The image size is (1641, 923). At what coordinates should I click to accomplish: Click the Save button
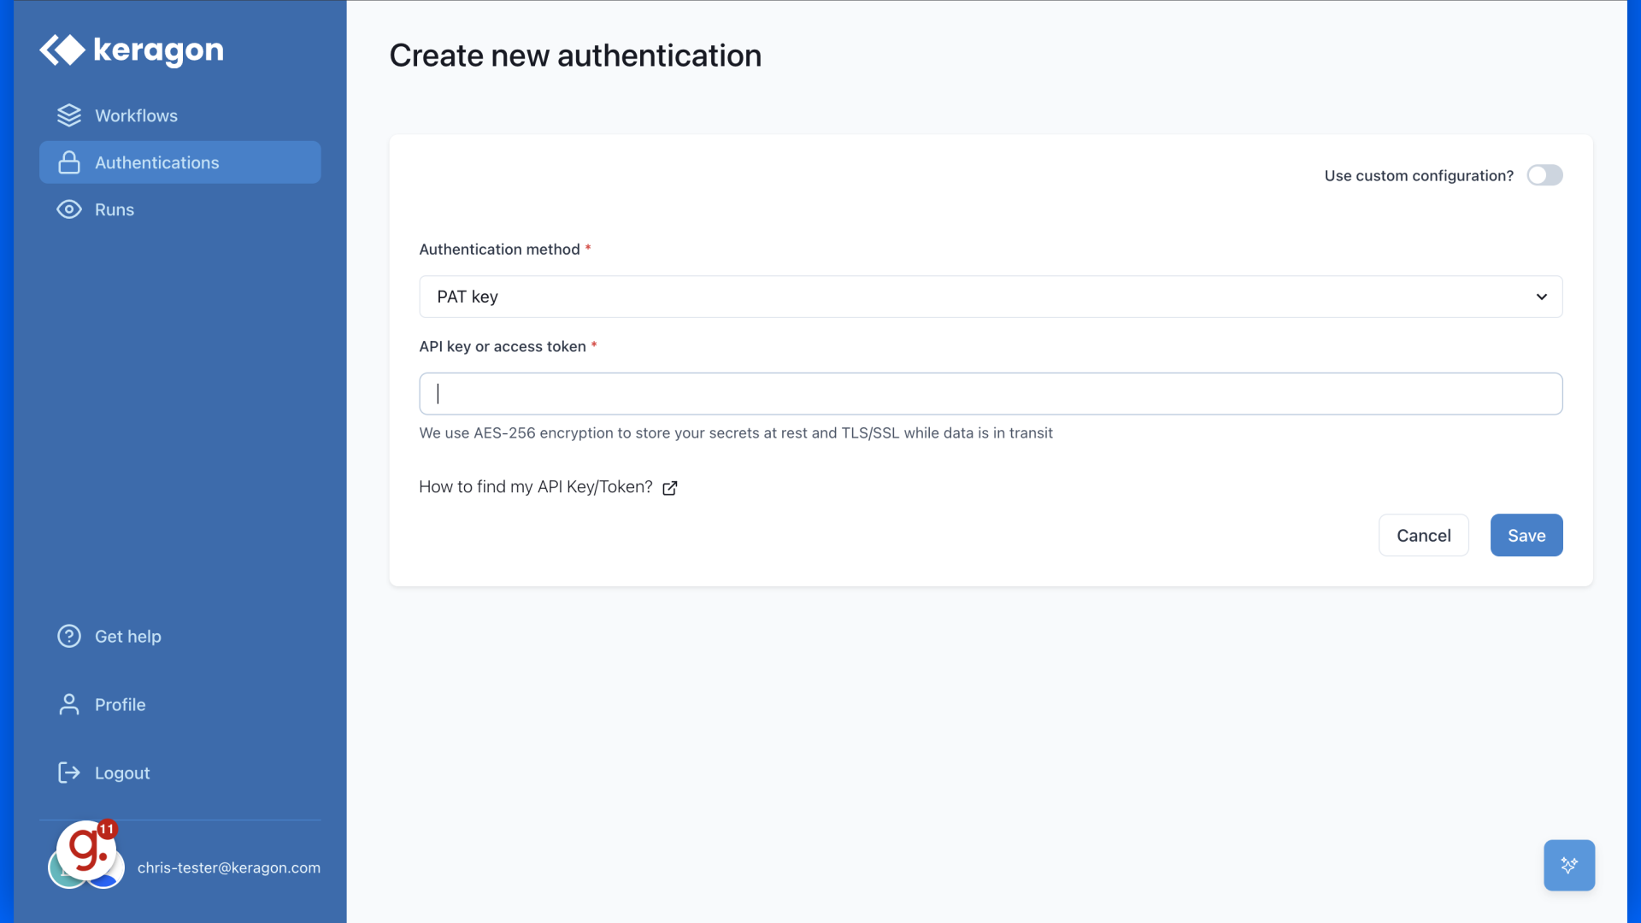(x=1526, y=535)
